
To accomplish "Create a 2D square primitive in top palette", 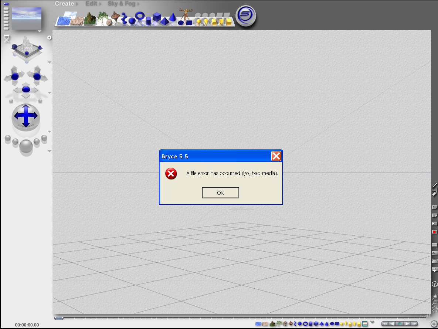I will (x=189, y=23).
